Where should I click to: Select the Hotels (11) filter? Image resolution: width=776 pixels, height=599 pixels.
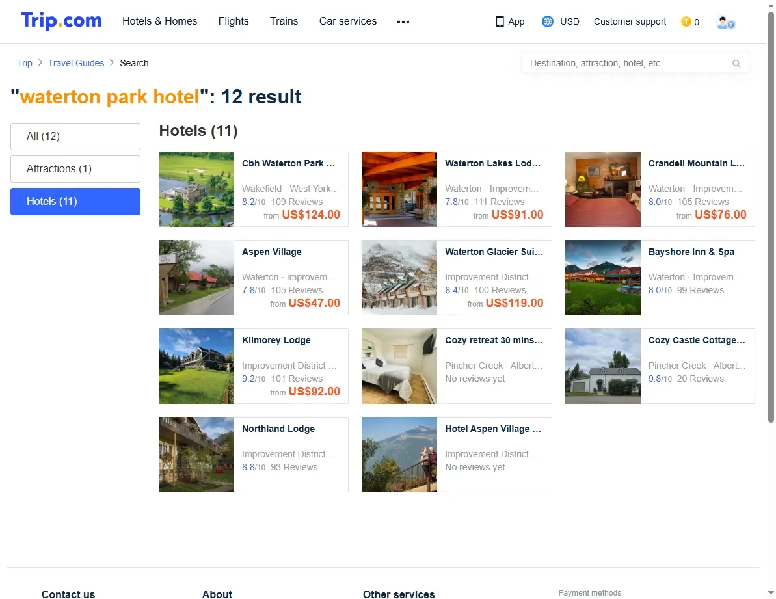[75, 202]
